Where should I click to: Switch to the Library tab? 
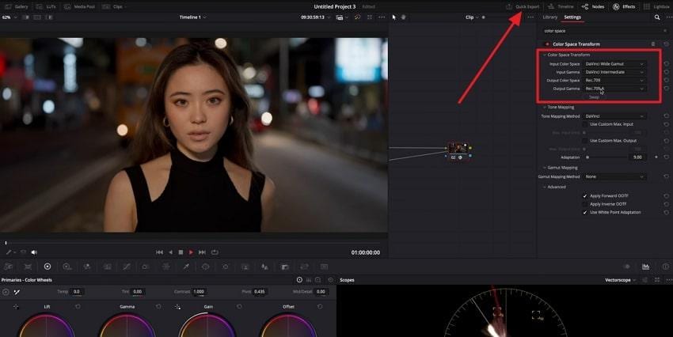[549, 17]
